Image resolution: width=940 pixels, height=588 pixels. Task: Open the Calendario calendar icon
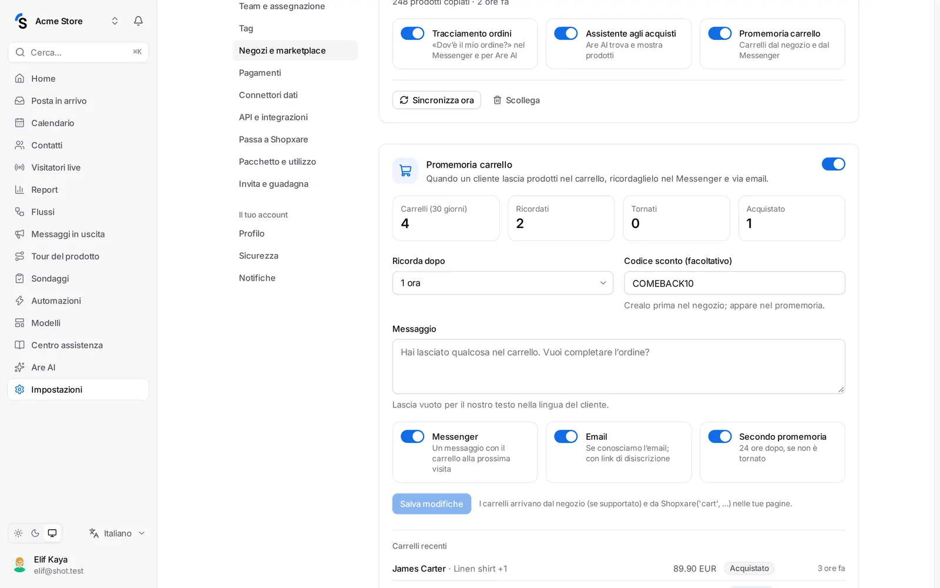pos(19,123)
